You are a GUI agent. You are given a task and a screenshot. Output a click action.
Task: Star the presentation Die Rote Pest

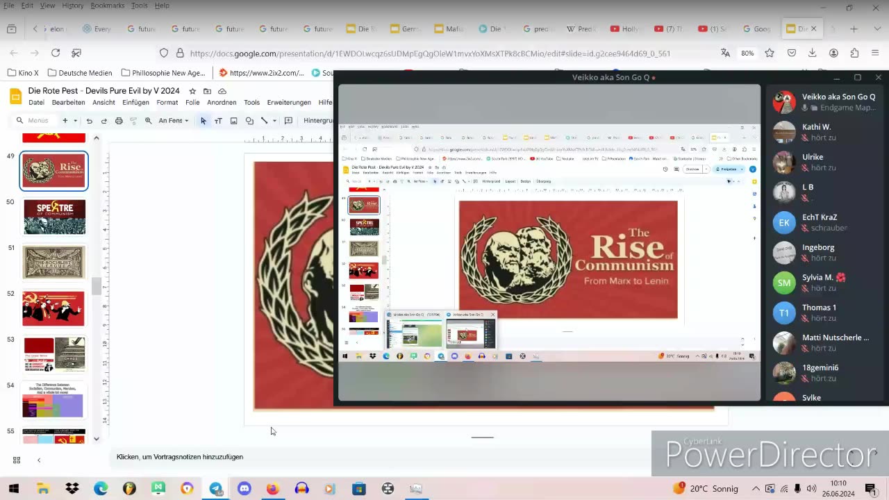192,91
